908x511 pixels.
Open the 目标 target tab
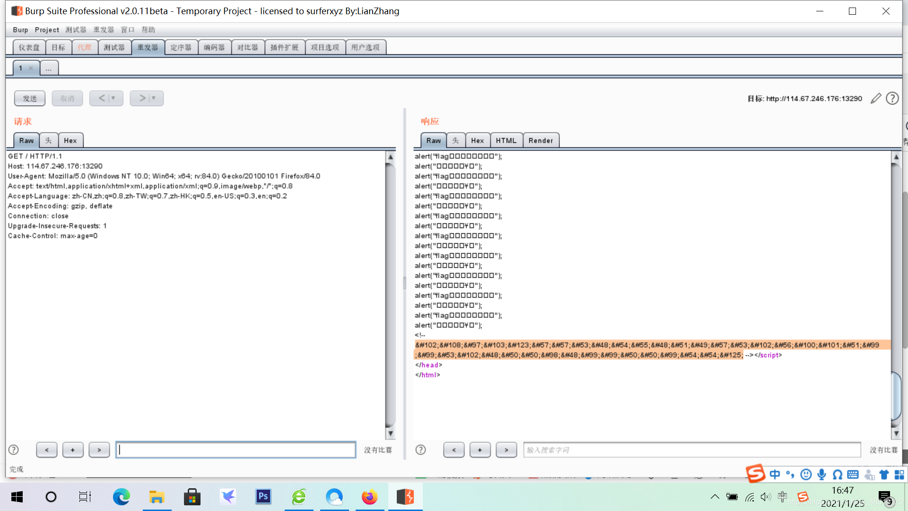(59, 47)
